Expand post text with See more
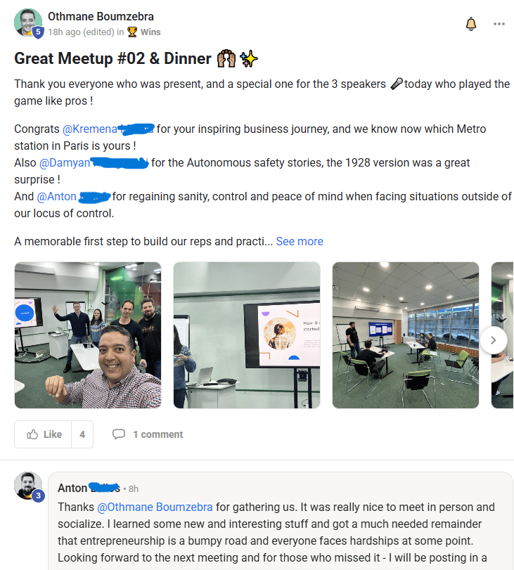This screenshot has height=570, width=514. (300, 241)
